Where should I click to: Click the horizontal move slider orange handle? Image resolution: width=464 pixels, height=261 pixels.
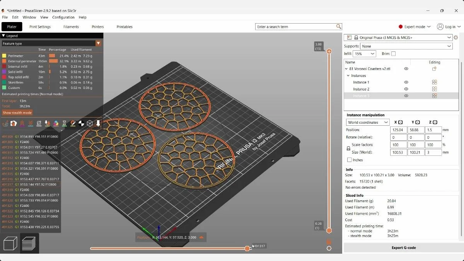(247, 248)
